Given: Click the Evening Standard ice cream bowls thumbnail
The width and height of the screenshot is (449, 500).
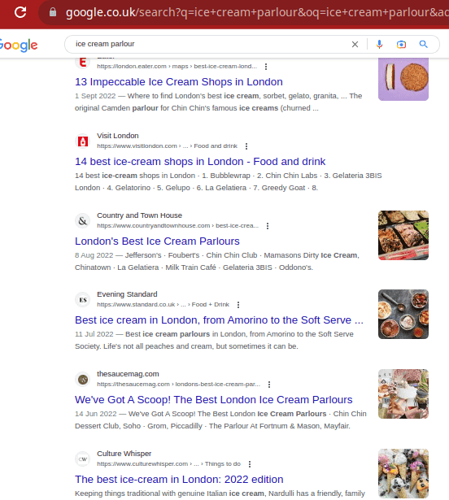Looking at the screenshot, I should pyautogui.click(x=403, y=314).
